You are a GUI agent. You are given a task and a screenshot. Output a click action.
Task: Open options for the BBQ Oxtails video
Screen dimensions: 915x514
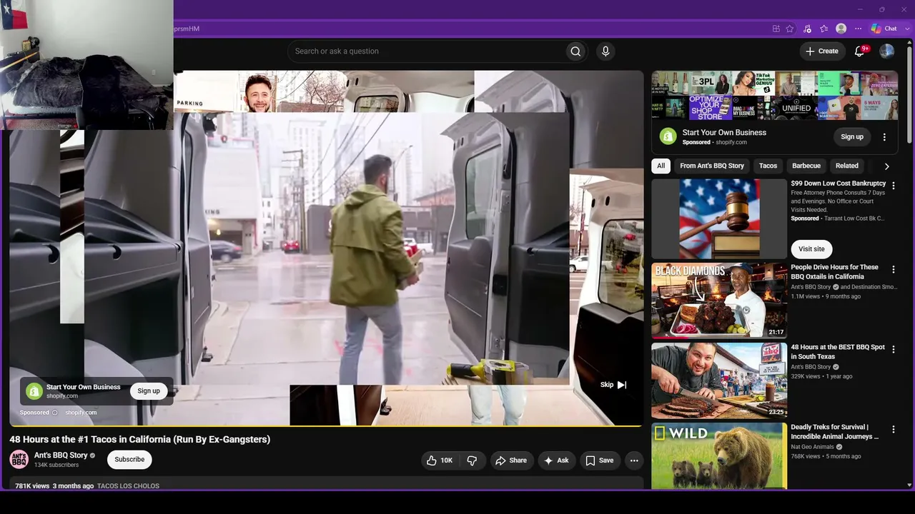(x=893, y=269)
